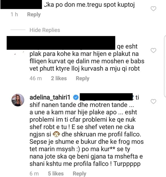
Task: Click the monkey emoji in adelina's reply
Action: point(56,134)
